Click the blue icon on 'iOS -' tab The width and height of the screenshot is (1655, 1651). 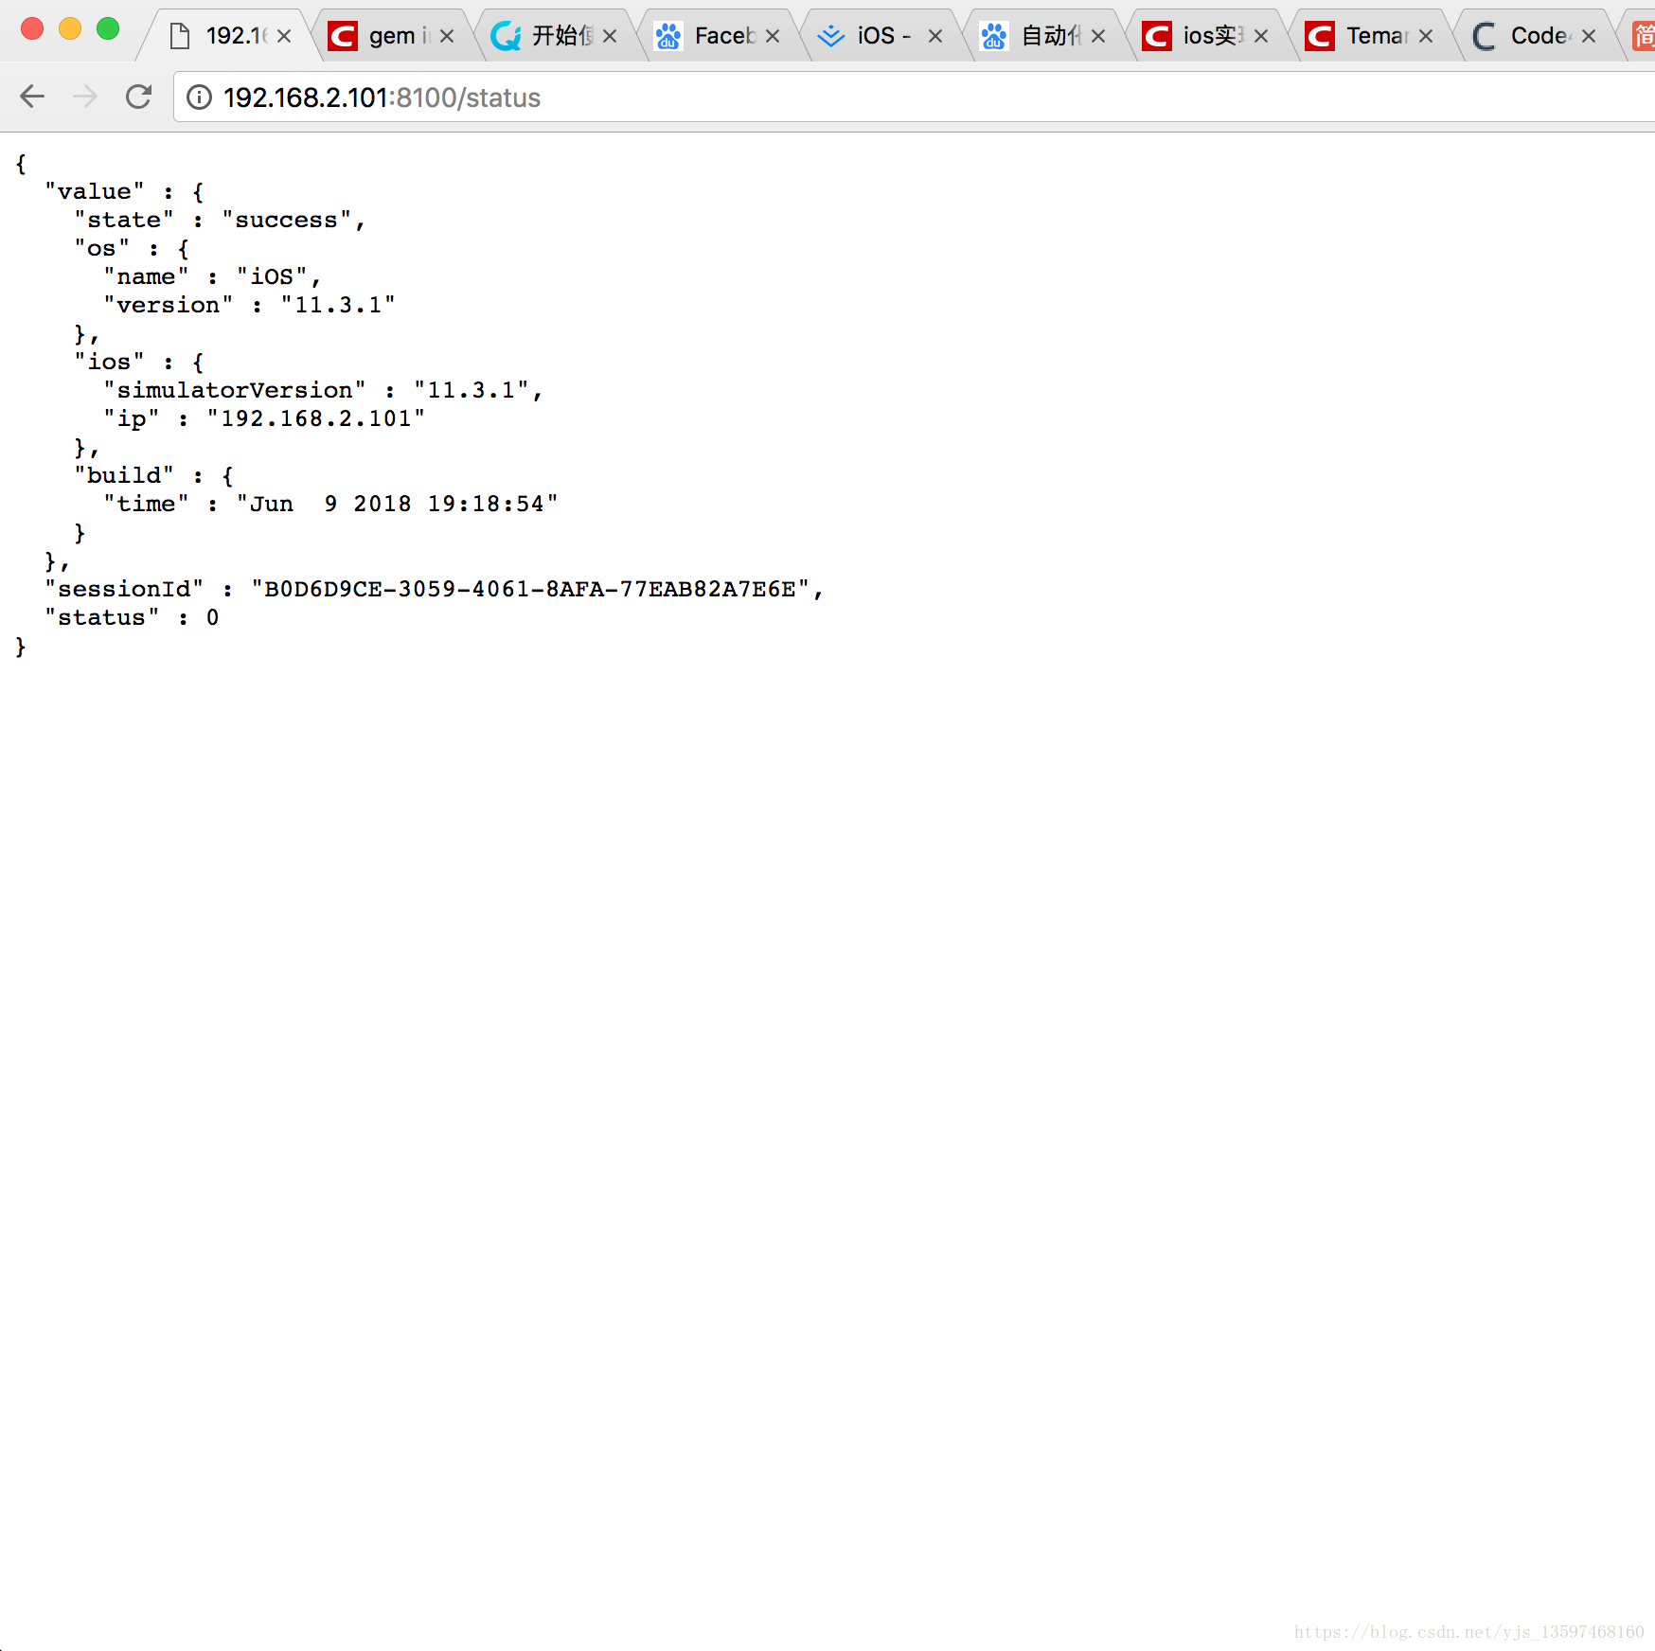(x=830, y=37)
